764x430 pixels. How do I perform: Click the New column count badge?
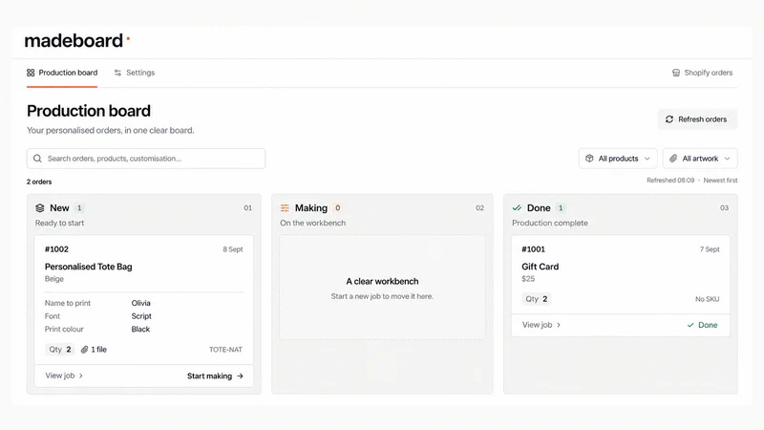click(x=79, y=208)
